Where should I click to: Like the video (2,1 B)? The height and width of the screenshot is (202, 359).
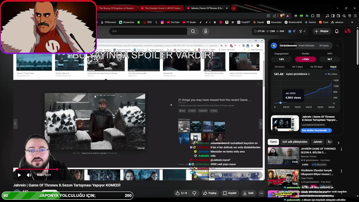[181, 193]
